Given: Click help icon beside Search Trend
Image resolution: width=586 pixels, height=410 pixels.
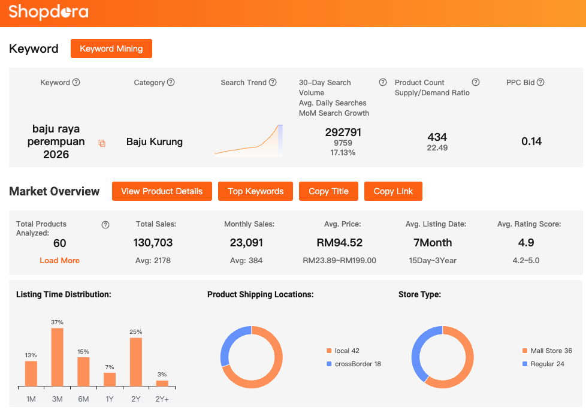Looking at the screenshot, I should click(273, 82).
